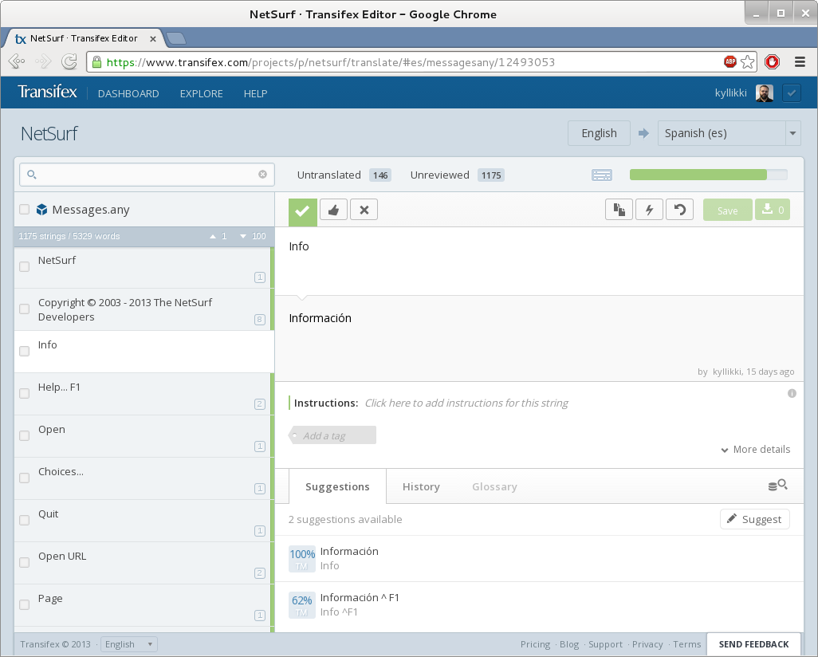The height and width of the screenshot is (657, 818).
Task: Tick the Messages.any select-all checkbox
Action: (x=24, y=210)
